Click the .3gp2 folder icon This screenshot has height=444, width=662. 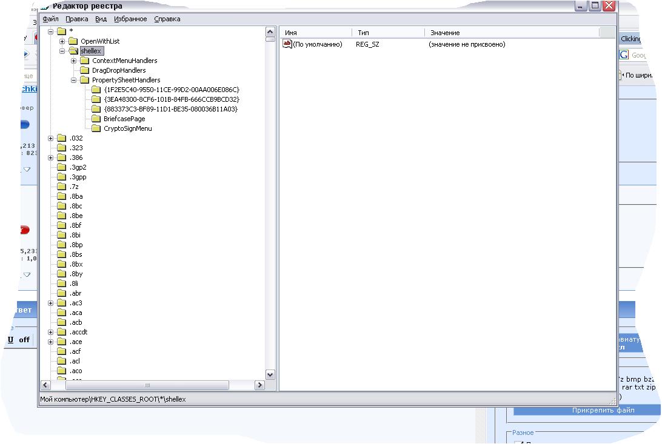pos(62,167)
